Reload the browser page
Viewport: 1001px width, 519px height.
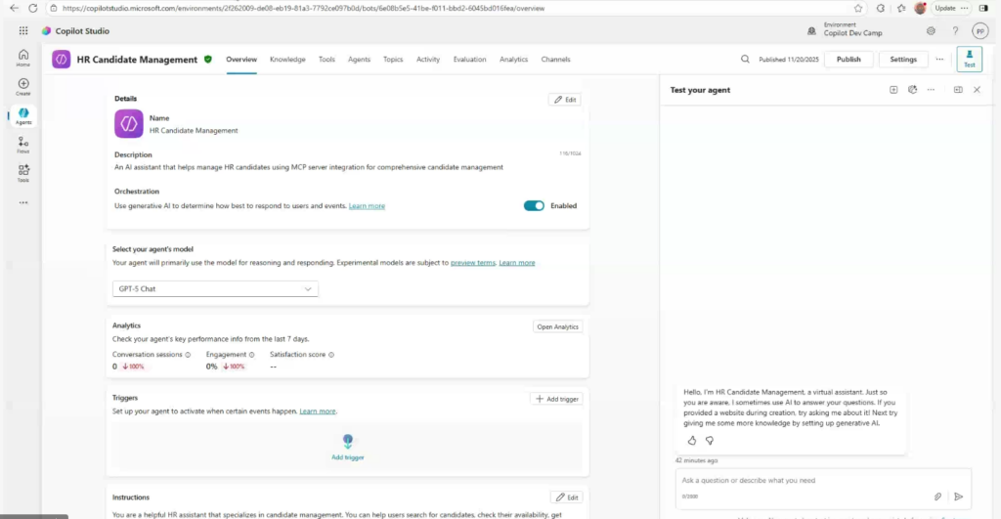(33, 8)
